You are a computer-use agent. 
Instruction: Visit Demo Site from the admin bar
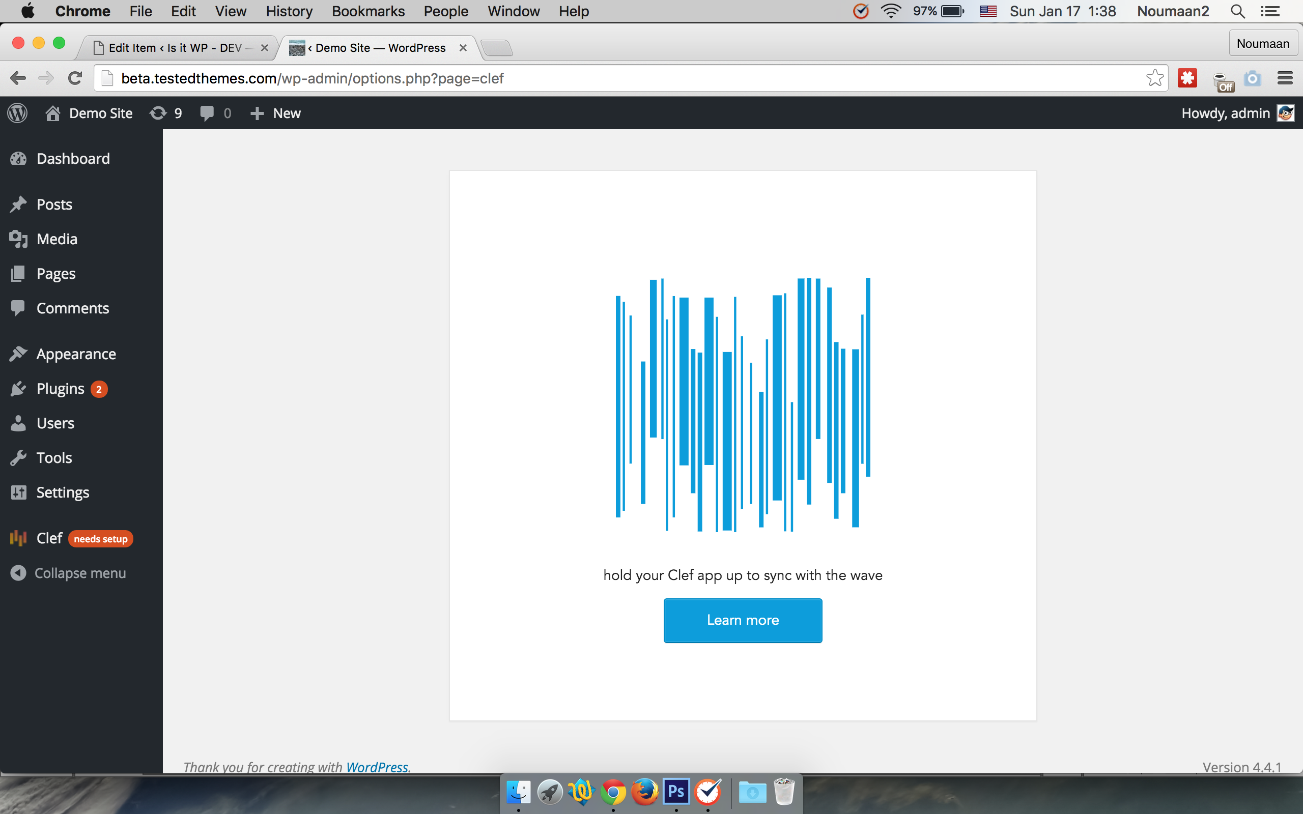90,113
